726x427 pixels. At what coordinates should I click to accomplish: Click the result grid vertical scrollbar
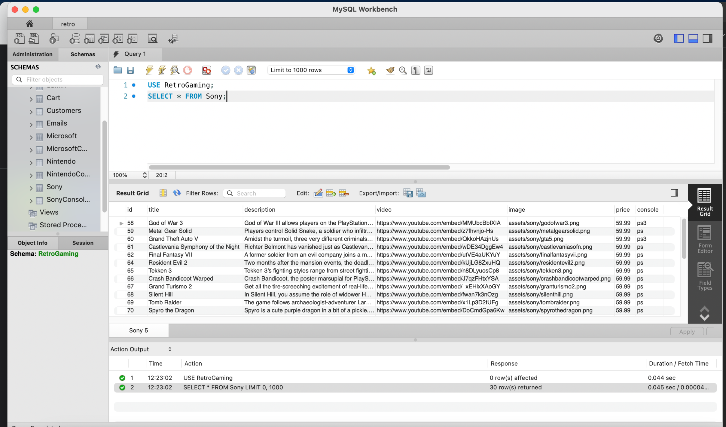pyautogui.click(x=684, y=239)
